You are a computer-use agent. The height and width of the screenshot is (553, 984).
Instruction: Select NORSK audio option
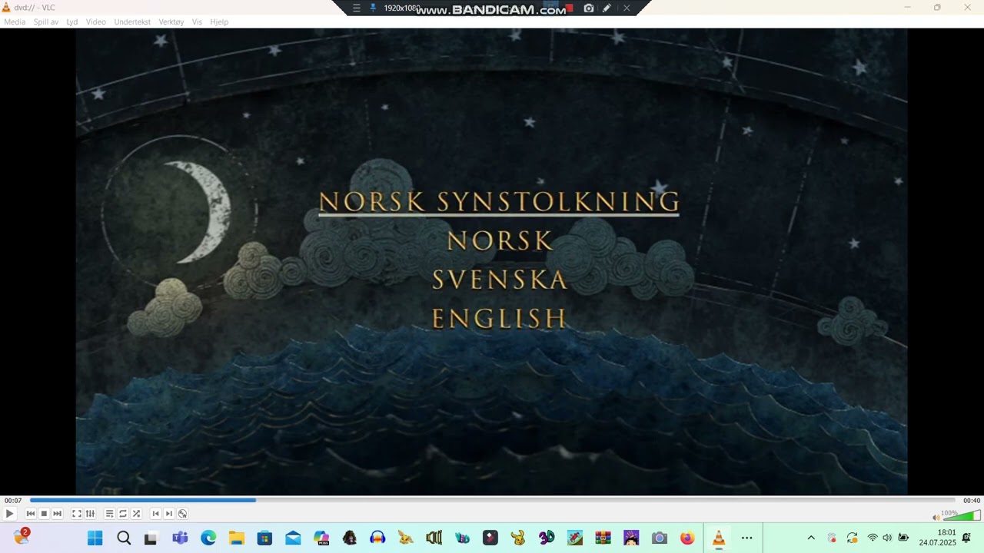[500, 241]
